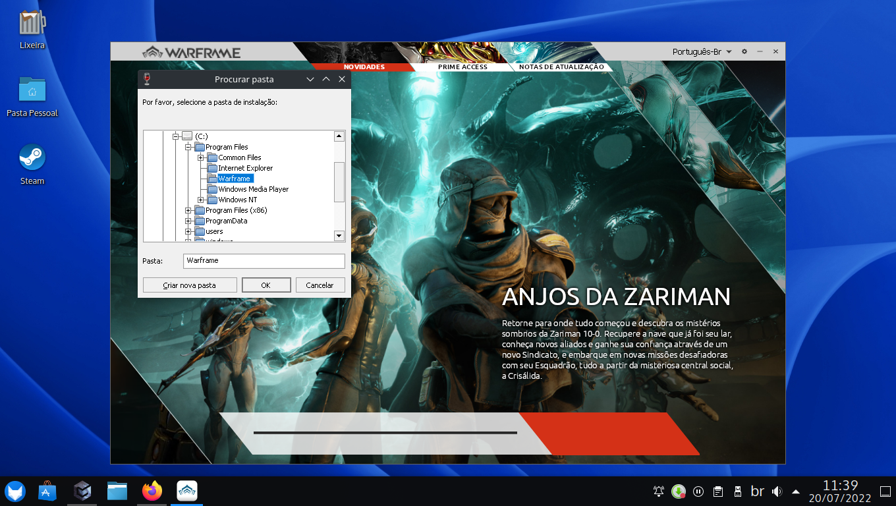Click Cancelar in the folder dialog

tap(320, 285)
